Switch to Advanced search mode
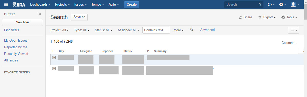Viewport: 307px width, 97px height. (x=207, y=30)
